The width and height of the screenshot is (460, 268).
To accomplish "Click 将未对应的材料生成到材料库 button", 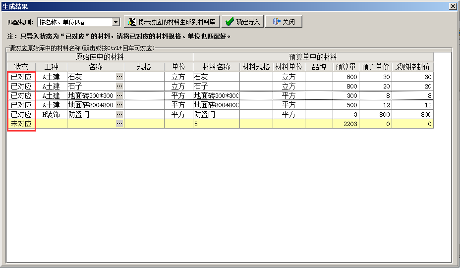I will tap(172, 22).
